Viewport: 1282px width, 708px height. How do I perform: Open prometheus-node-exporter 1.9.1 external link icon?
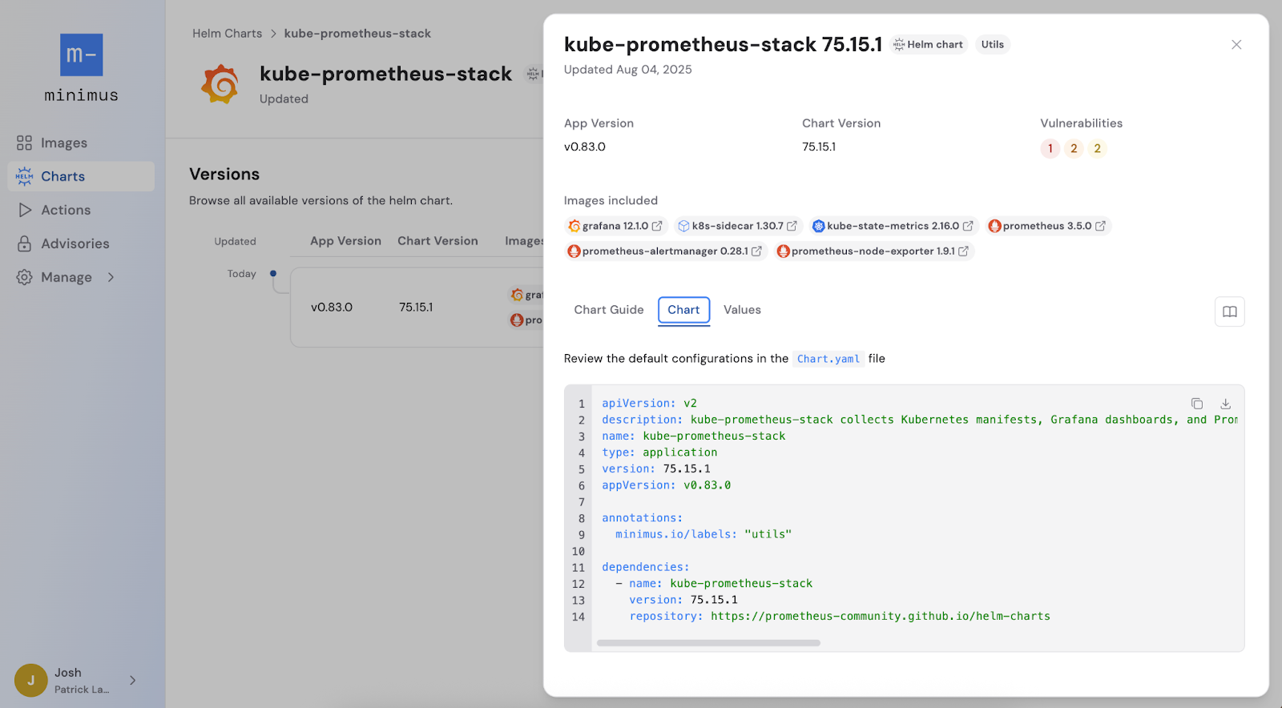click(x=963, y=251)
